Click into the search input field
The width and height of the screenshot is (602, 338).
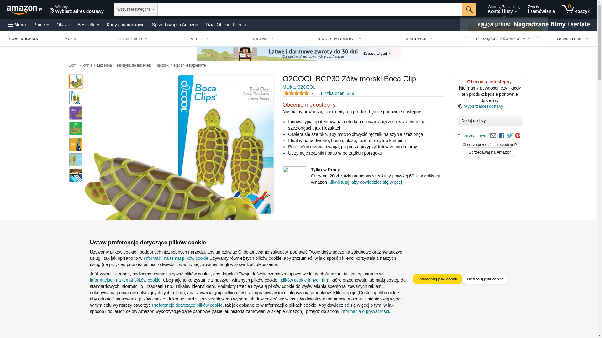coord(310,9)
